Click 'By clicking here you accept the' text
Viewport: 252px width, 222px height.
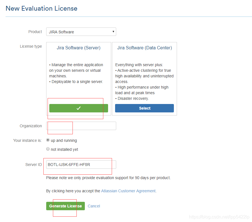73,191
